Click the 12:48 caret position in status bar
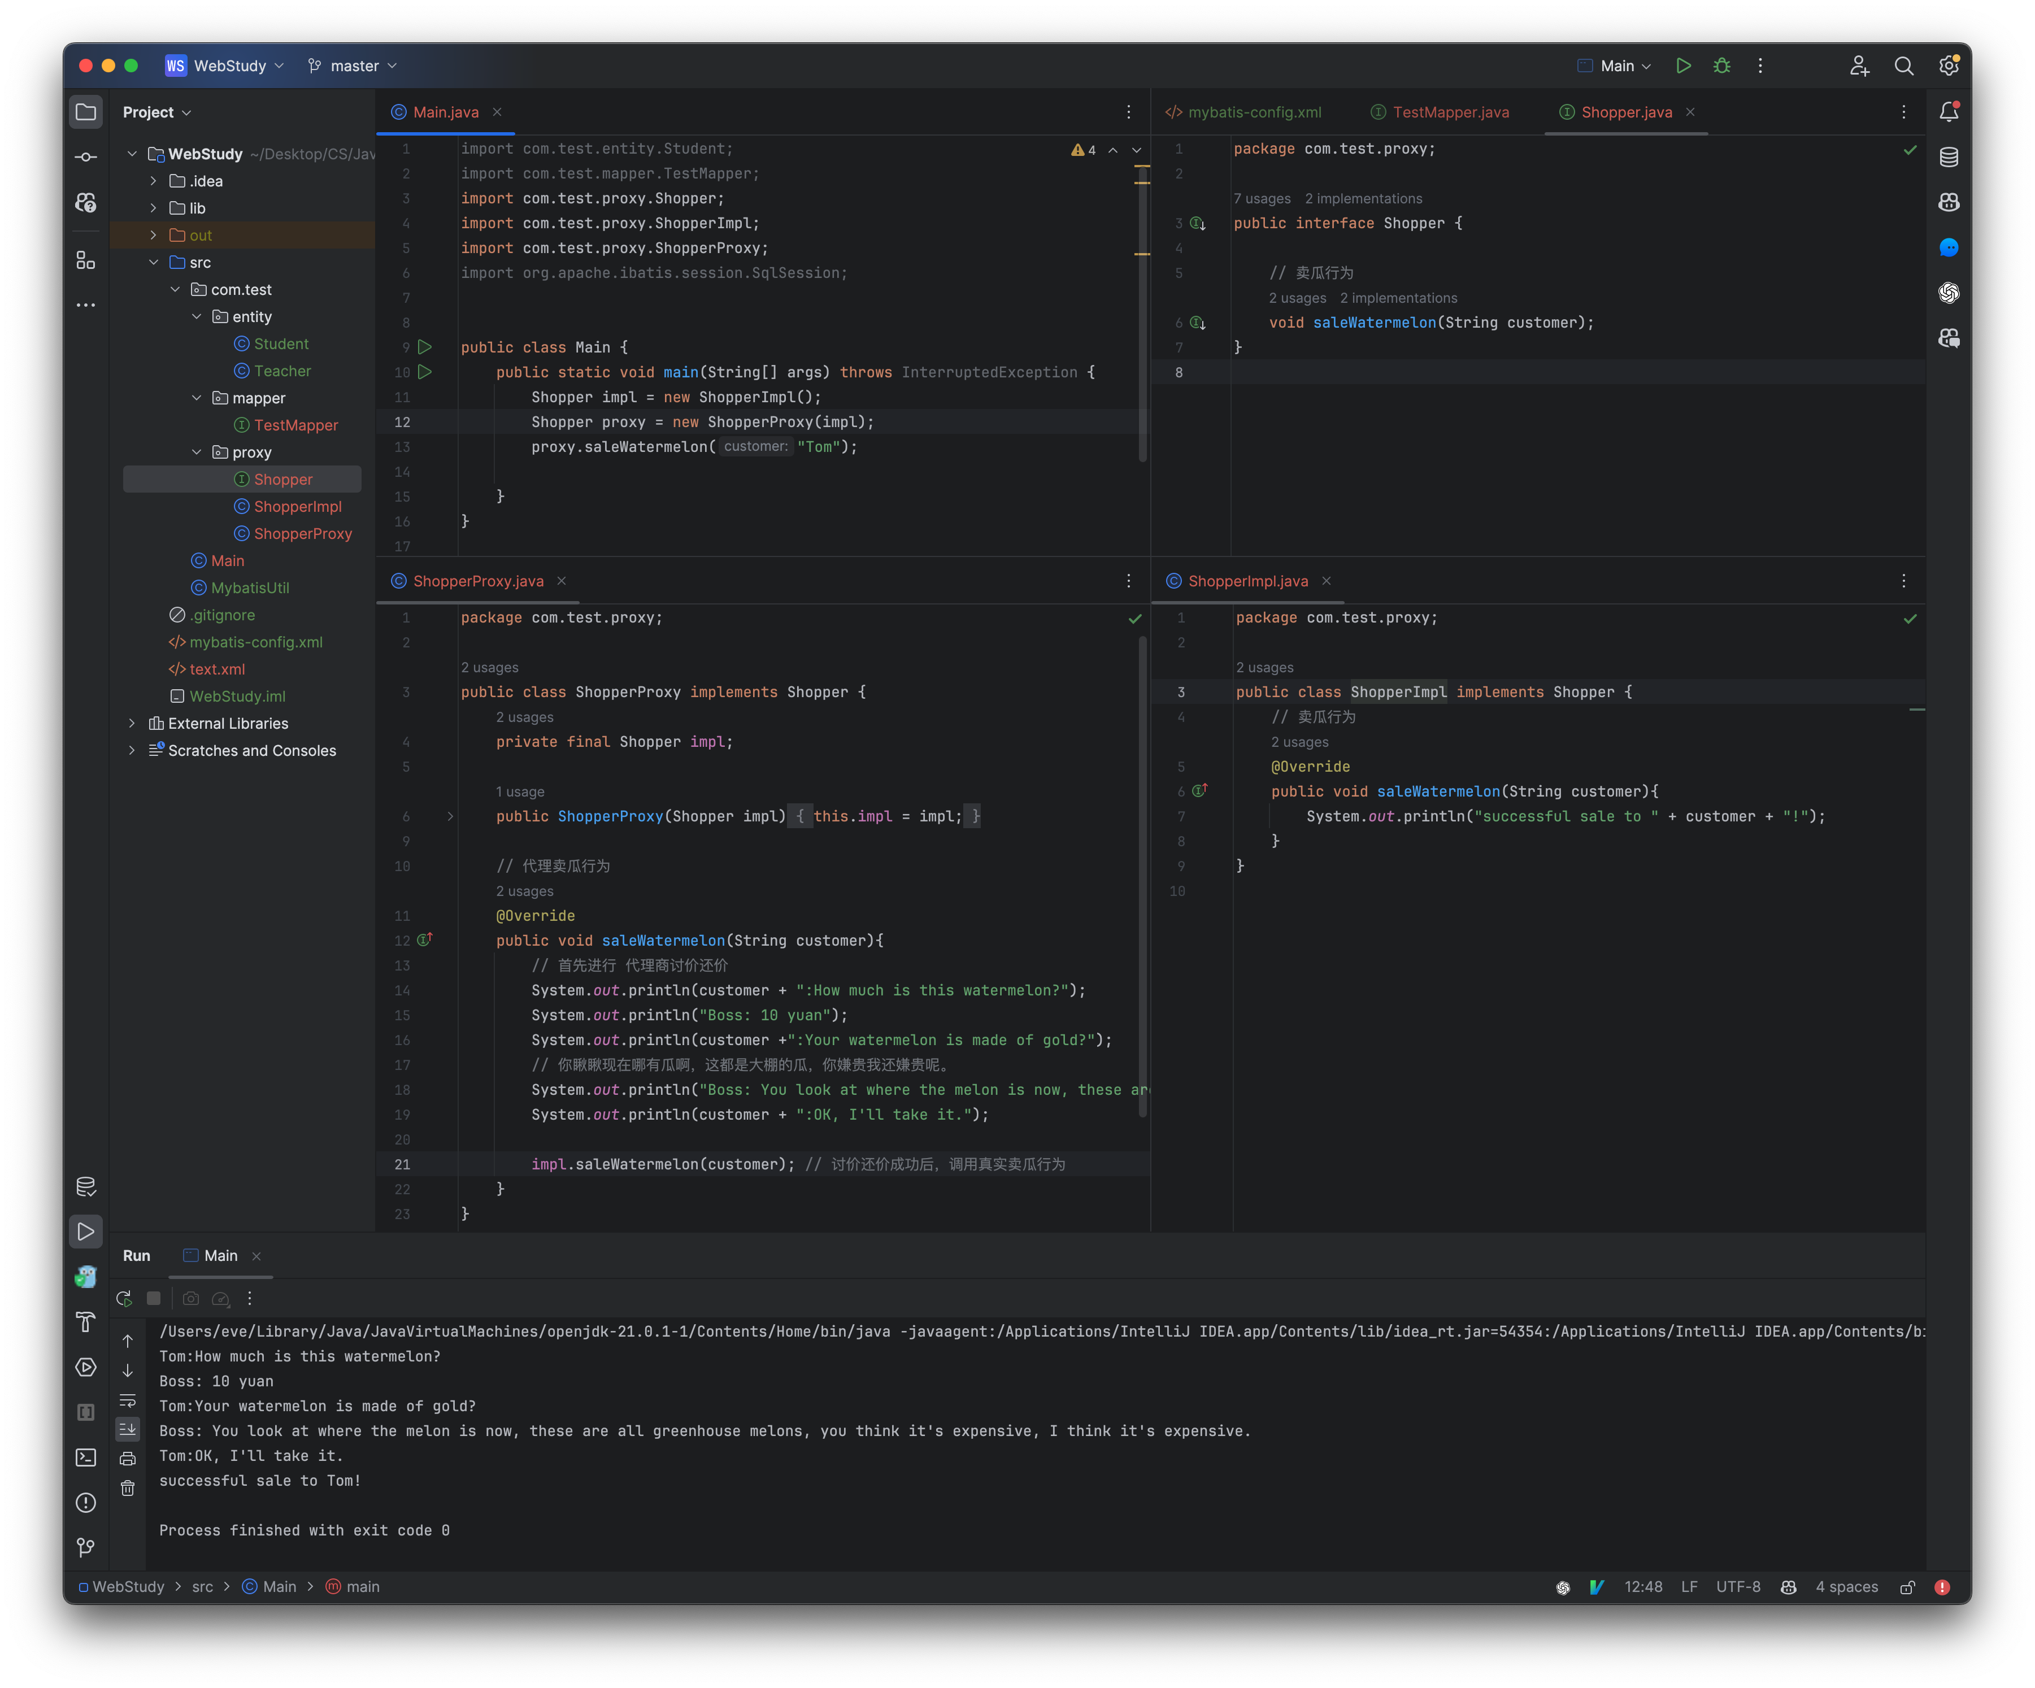Viewport: 2035px width, 1688px height. tap(1643, 1587)
